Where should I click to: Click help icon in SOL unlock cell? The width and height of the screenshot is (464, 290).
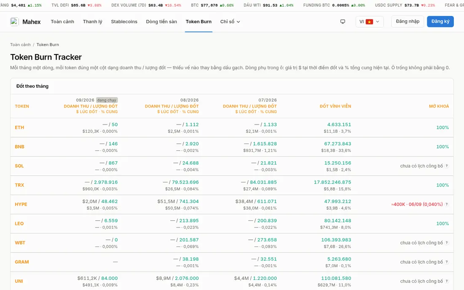pyautogui.click(x=447, y=166)
